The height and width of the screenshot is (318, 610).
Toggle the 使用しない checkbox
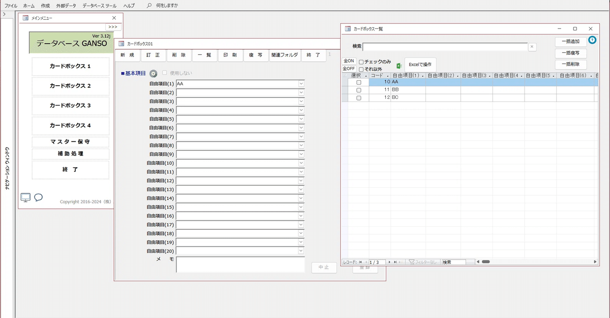[164, 73]
